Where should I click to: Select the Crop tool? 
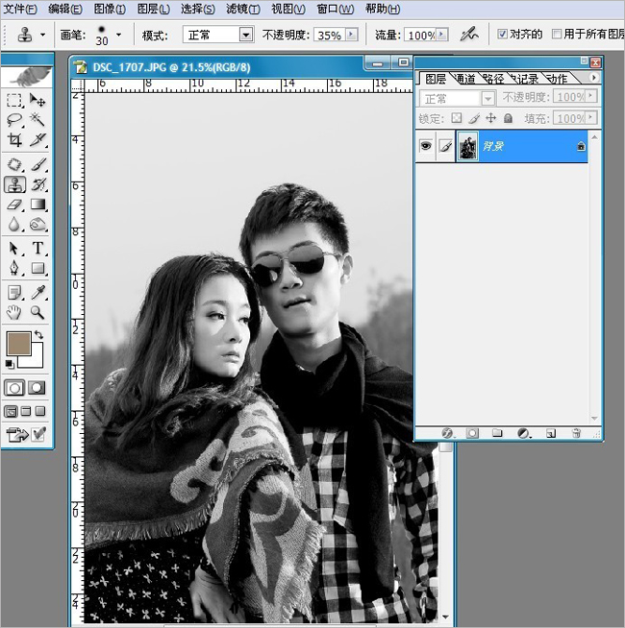pos(14,140)
